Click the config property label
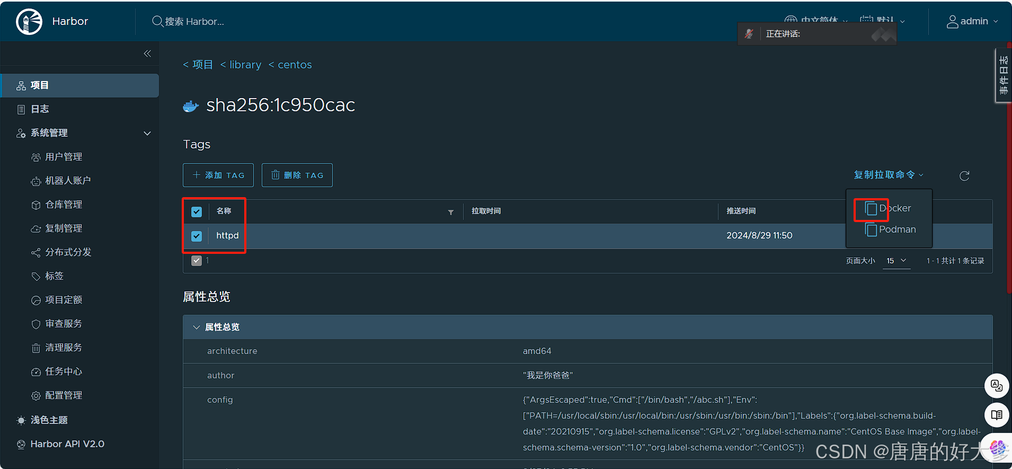1012x469 pixels. click(x=220, y=400)
